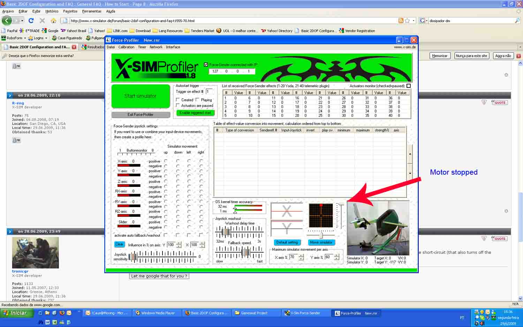Open the Interface menu
Image resolution: width=523 pixels, height=327 pixels.
point(173,47)
